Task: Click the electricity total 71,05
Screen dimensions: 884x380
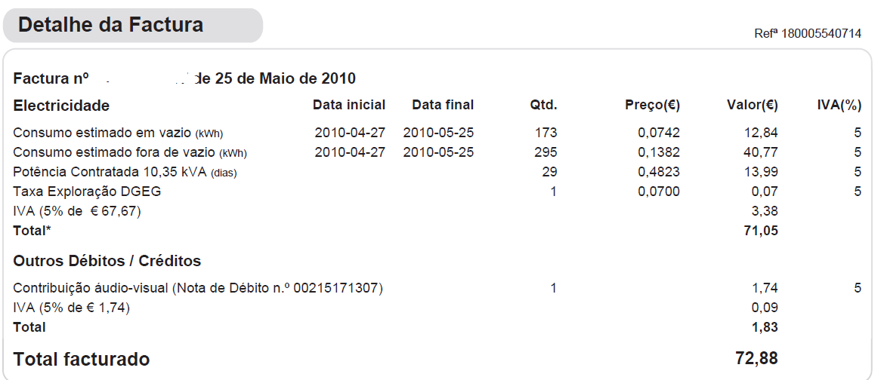Action: point(761,231)
